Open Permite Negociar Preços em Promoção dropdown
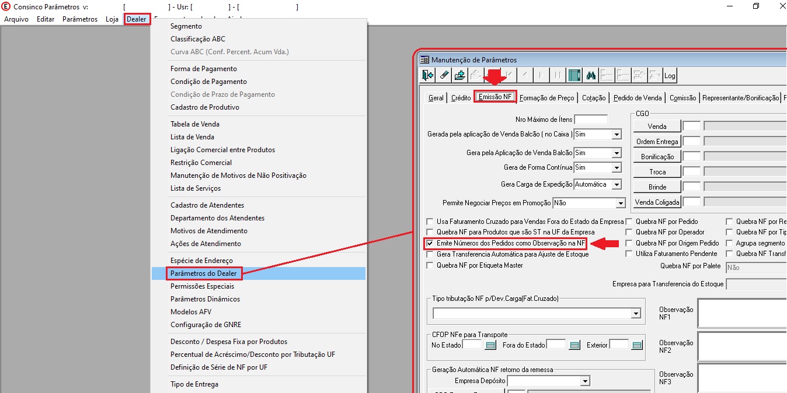Screen dimensions: 787x393 coord(620,203)
